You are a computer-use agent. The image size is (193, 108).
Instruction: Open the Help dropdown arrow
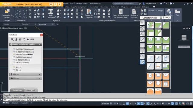pyautogui.click(x=173, y=4)
